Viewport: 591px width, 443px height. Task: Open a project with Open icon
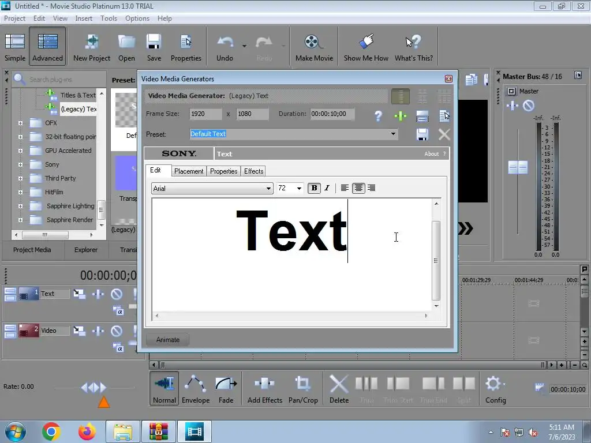click(126, 47)
